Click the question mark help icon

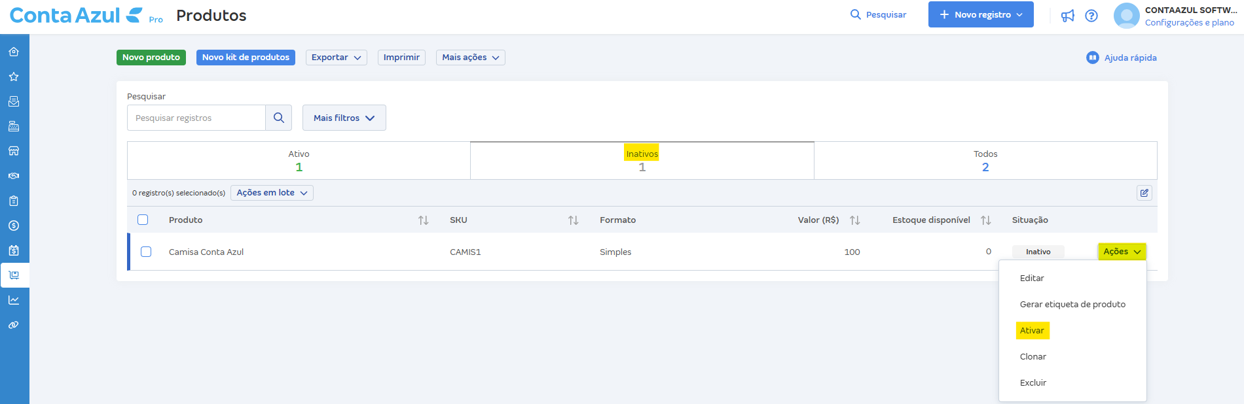point(1091,16)
